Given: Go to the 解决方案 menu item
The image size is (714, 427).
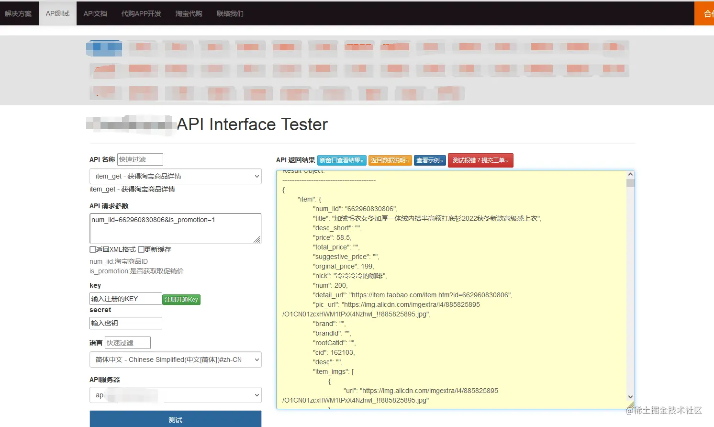Looking at the screenshot, I should (x=18, y=13).
